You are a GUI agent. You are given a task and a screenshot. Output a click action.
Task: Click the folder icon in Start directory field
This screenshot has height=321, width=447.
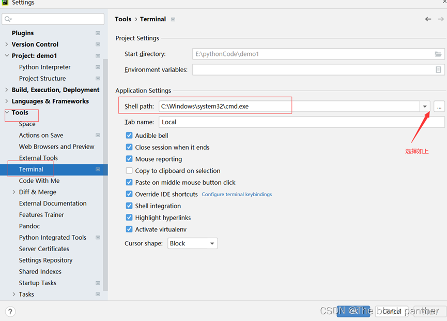point(438,54)
